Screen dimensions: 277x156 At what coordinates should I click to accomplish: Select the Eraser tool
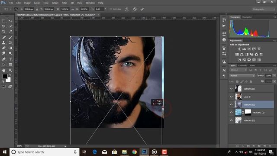point(4,48)
